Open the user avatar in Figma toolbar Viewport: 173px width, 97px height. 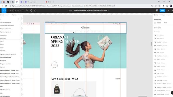157,11
